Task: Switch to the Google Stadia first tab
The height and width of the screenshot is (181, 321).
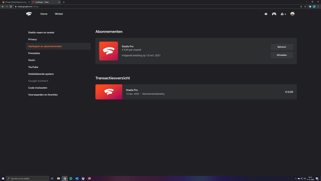Action: [16, 2]
